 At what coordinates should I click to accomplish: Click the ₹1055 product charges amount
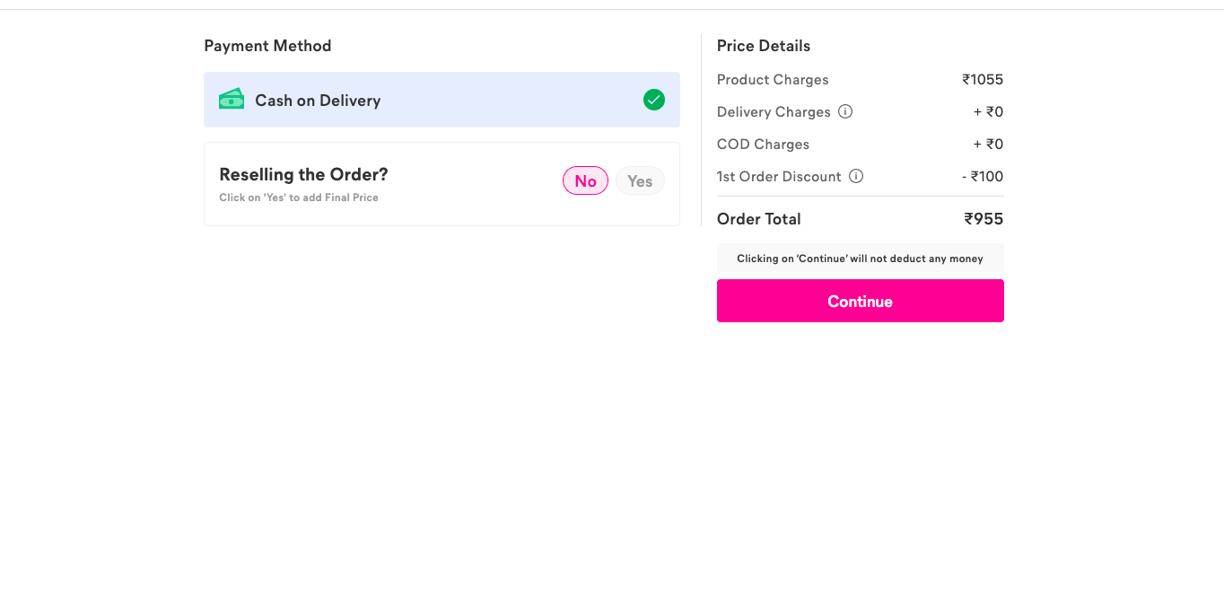(983, 80)
